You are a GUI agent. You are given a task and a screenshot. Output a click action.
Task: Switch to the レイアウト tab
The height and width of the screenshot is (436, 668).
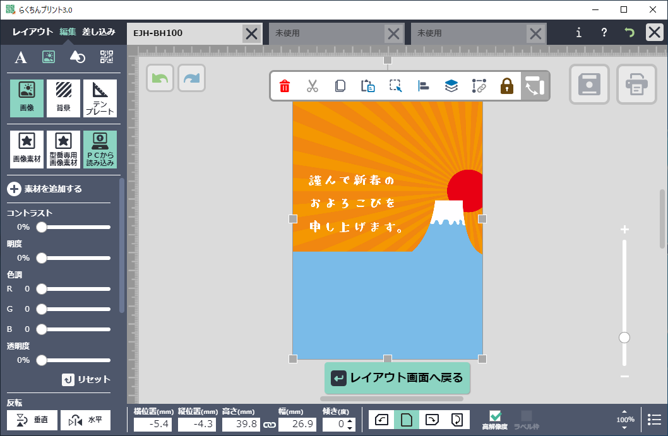pos(32,32)
